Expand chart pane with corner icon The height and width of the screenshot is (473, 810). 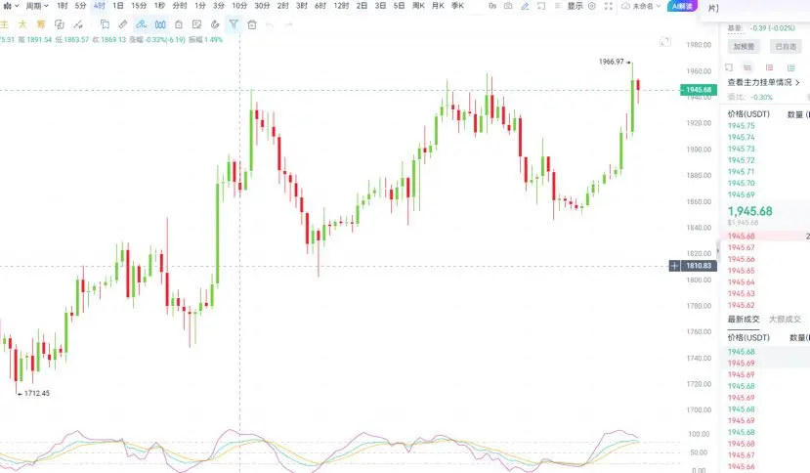[664, 42]
